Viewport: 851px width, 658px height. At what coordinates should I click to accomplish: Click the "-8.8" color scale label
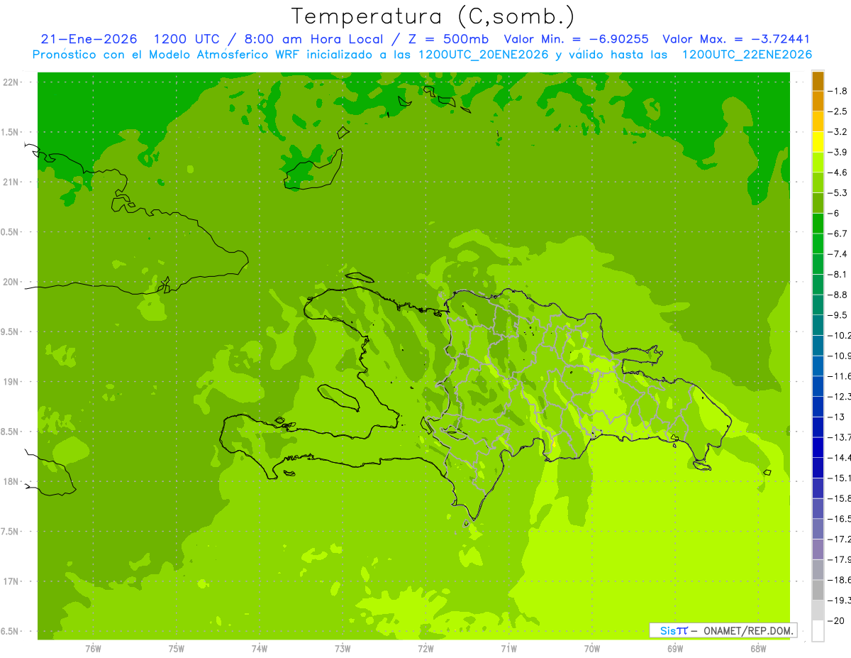click(838, 295)
